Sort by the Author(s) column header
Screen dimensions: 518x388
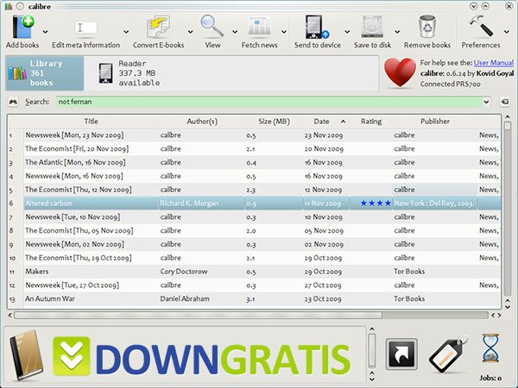coord(202,122)
